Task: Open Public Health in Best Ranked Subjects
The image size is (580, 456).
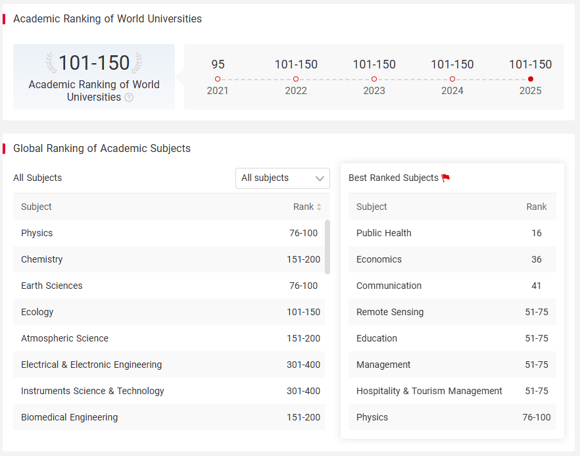Action: [452, 233]
